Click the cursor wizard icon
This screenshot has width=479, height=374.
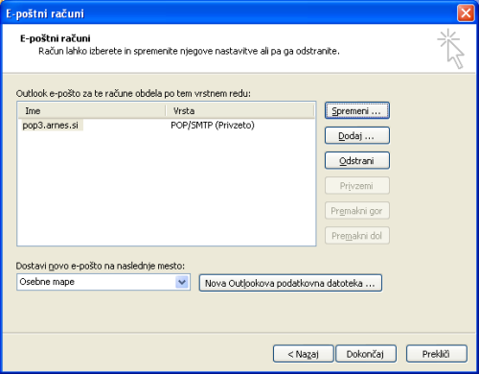[451, 49]
